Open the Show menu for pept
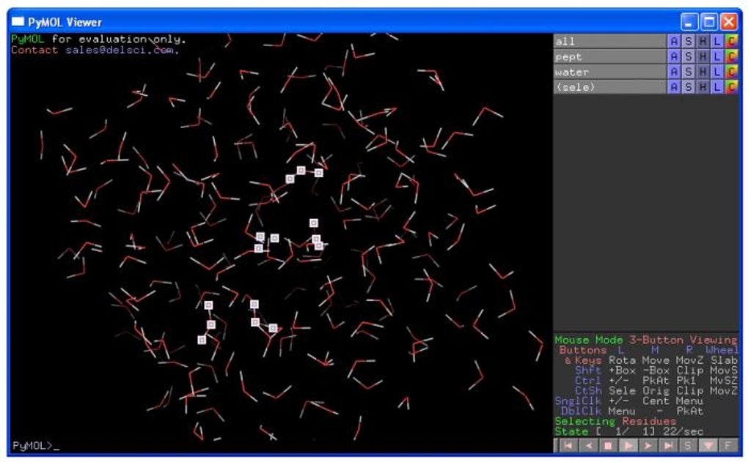The height and width of the screenshot is (462, 748). click(688, 56)
